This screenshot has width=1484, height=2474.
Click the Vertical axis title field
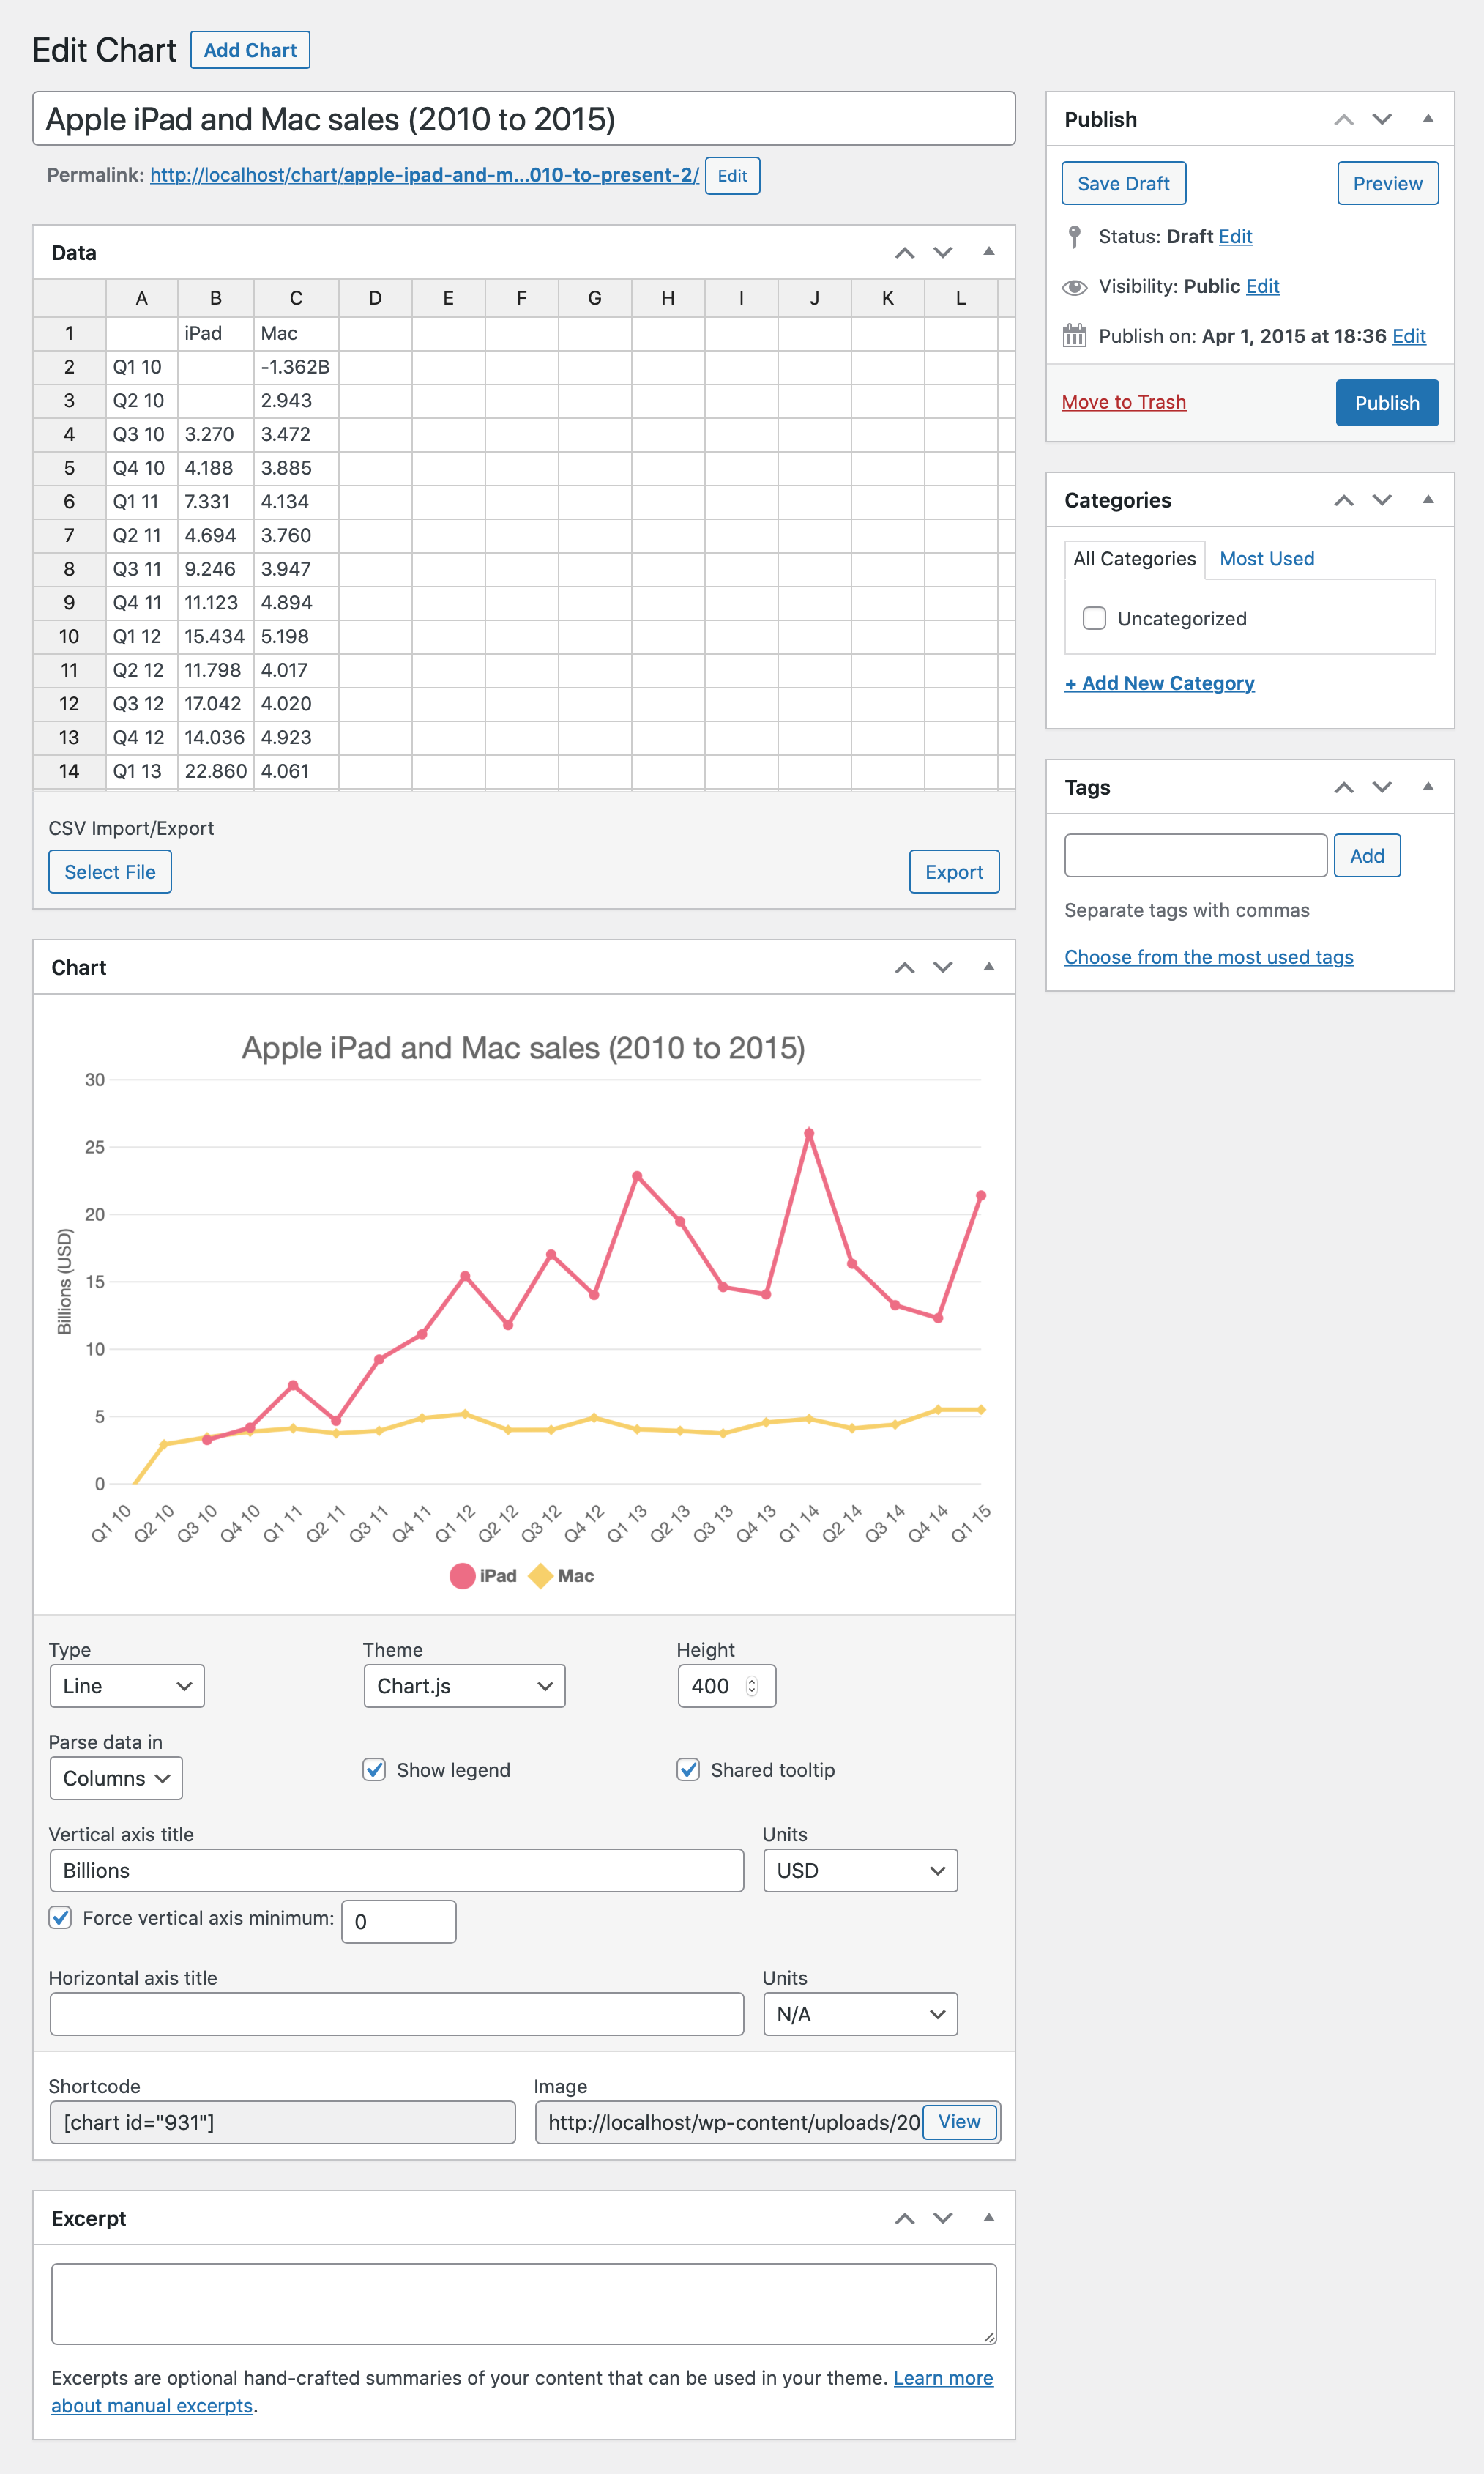(396, 1870)
